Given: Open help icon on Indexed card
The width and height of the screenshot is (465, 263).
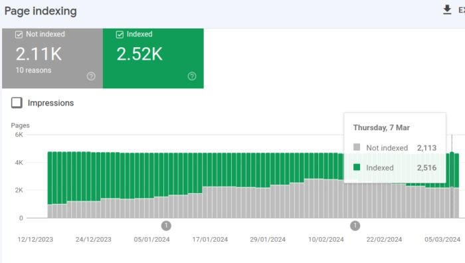Looking at the screenshot, I should (x=192, y=76).
